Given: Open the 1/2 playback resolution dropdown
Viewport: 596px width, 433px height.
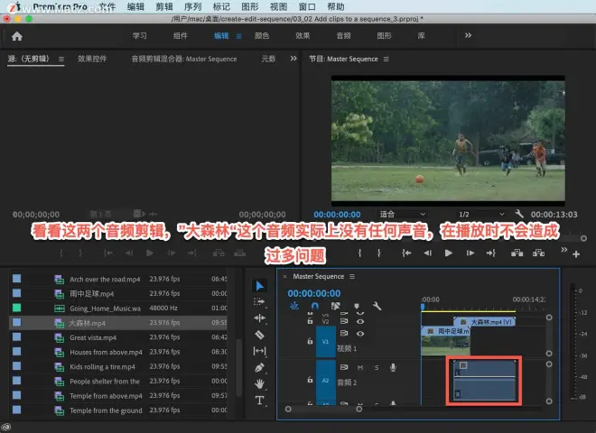Looking at the screenshot, I should click(x=481, y=214).
